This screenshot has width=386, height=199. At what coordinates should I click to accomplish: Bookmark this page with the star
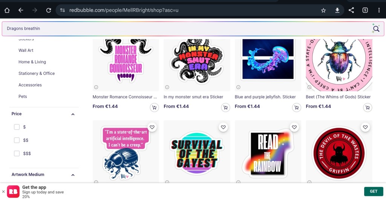click(323, 10)
